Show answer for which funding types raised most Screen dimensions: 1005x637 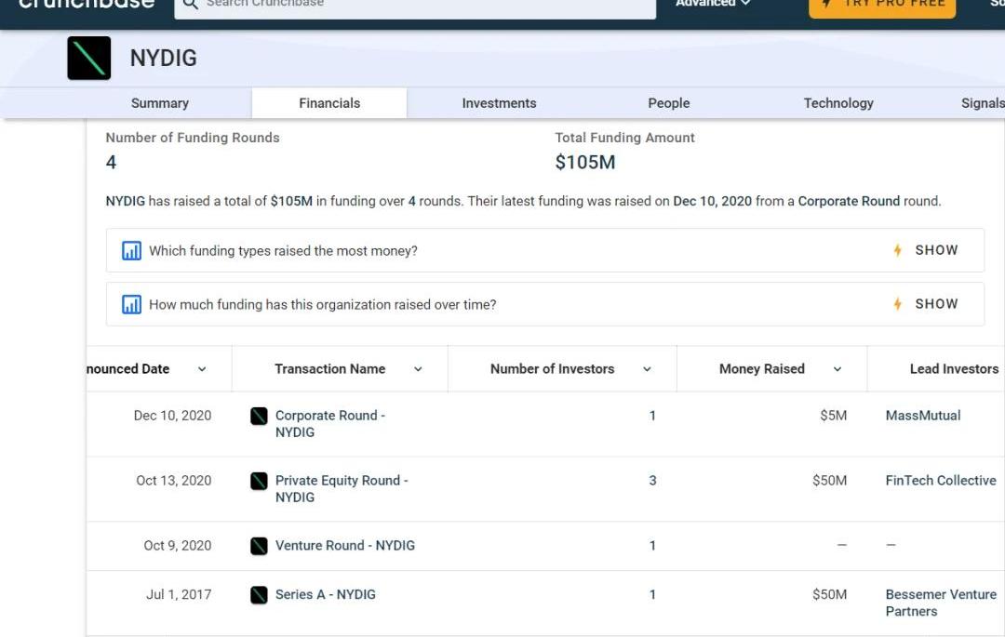pyautogui.click(x=926, y=250)
